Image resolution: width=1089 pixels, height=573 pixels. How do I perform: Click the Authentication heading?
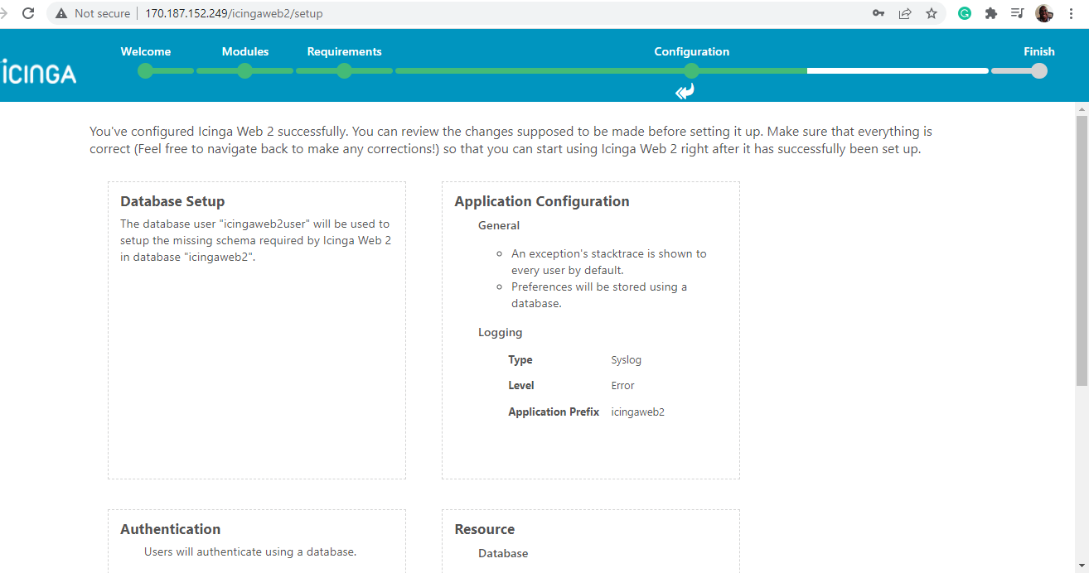[x=170, y=529]
